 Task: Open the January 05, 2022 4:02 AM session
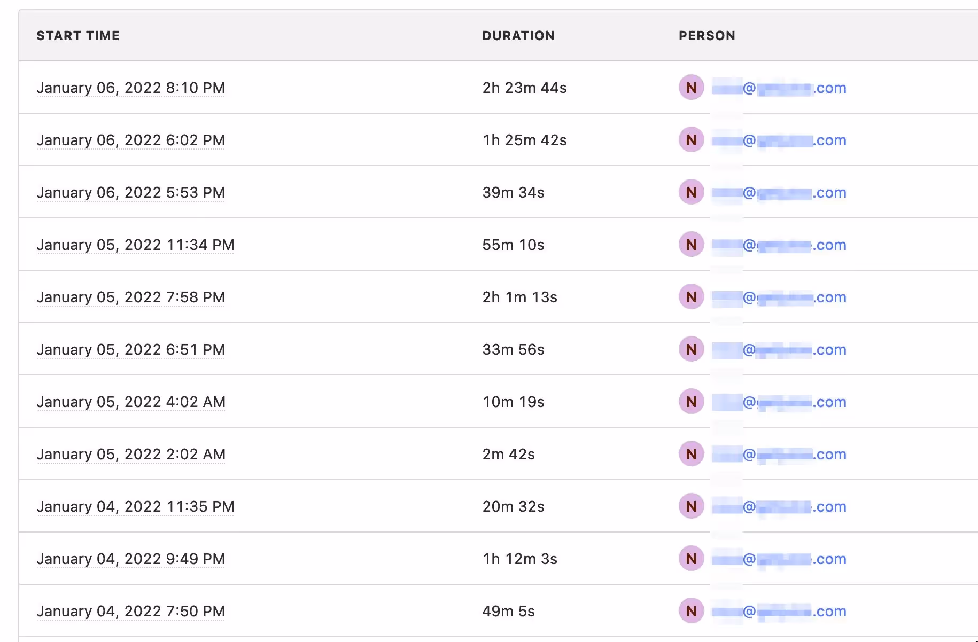point(131,401)
